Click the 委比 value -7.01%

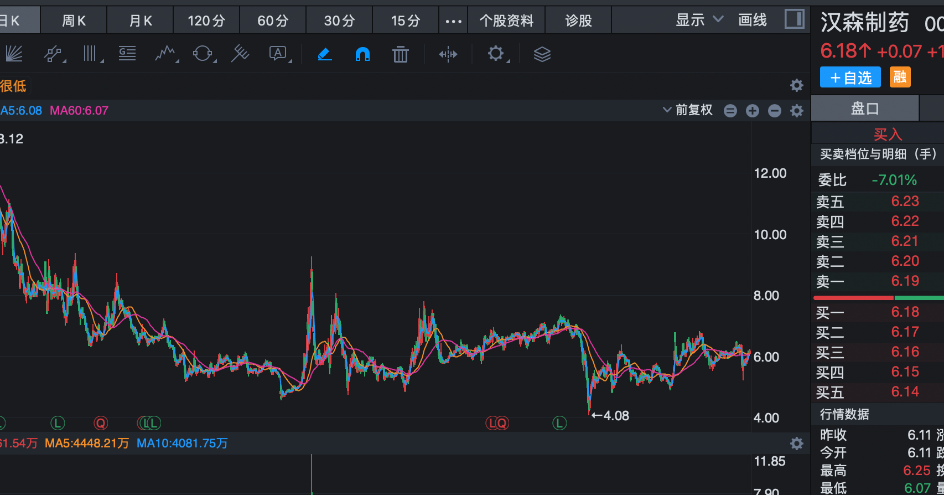[894, 180]
